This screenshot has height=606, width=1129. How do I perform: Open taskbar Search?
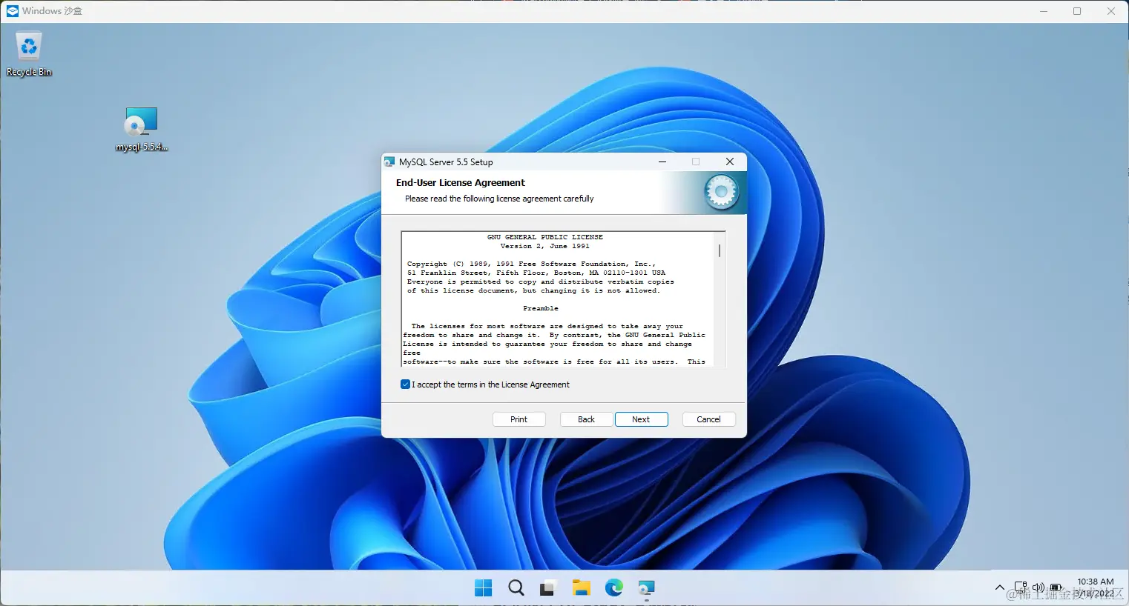click(x=516, y=588)
